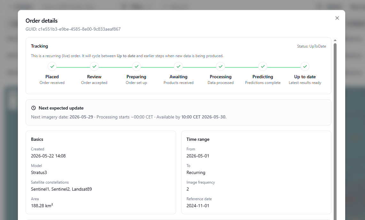The height and width of the screenshot is (220, 365).
Task: Click "Sentinel1, Sentinel2, Landsat89" constellations value
Action: [x=61, y=189]
